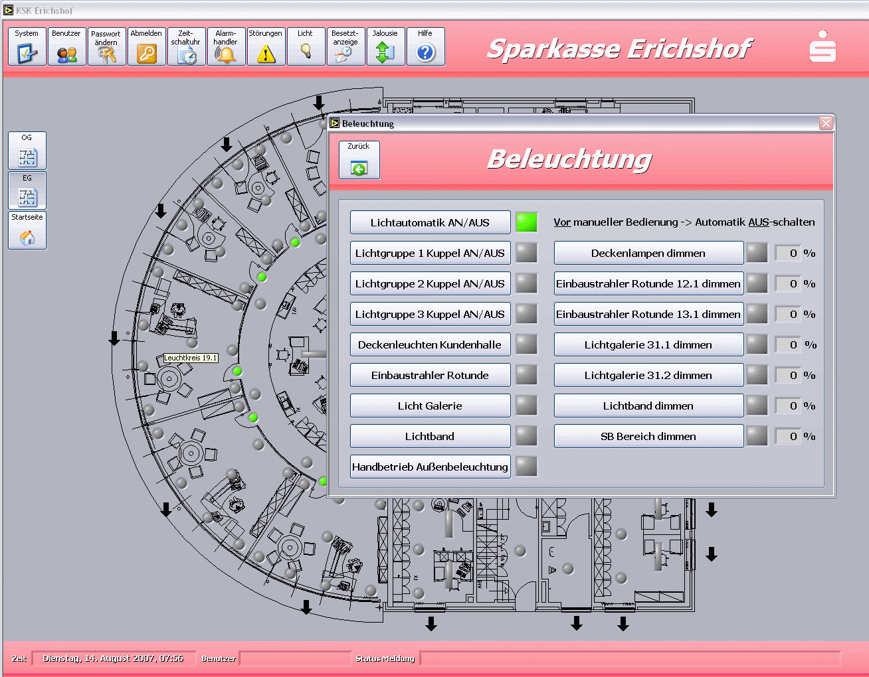This screenshot has width=869, height=677.
Task: Click Einbaustrahler Rotunde 12.1 dimmen
Action: pos(649,283)
